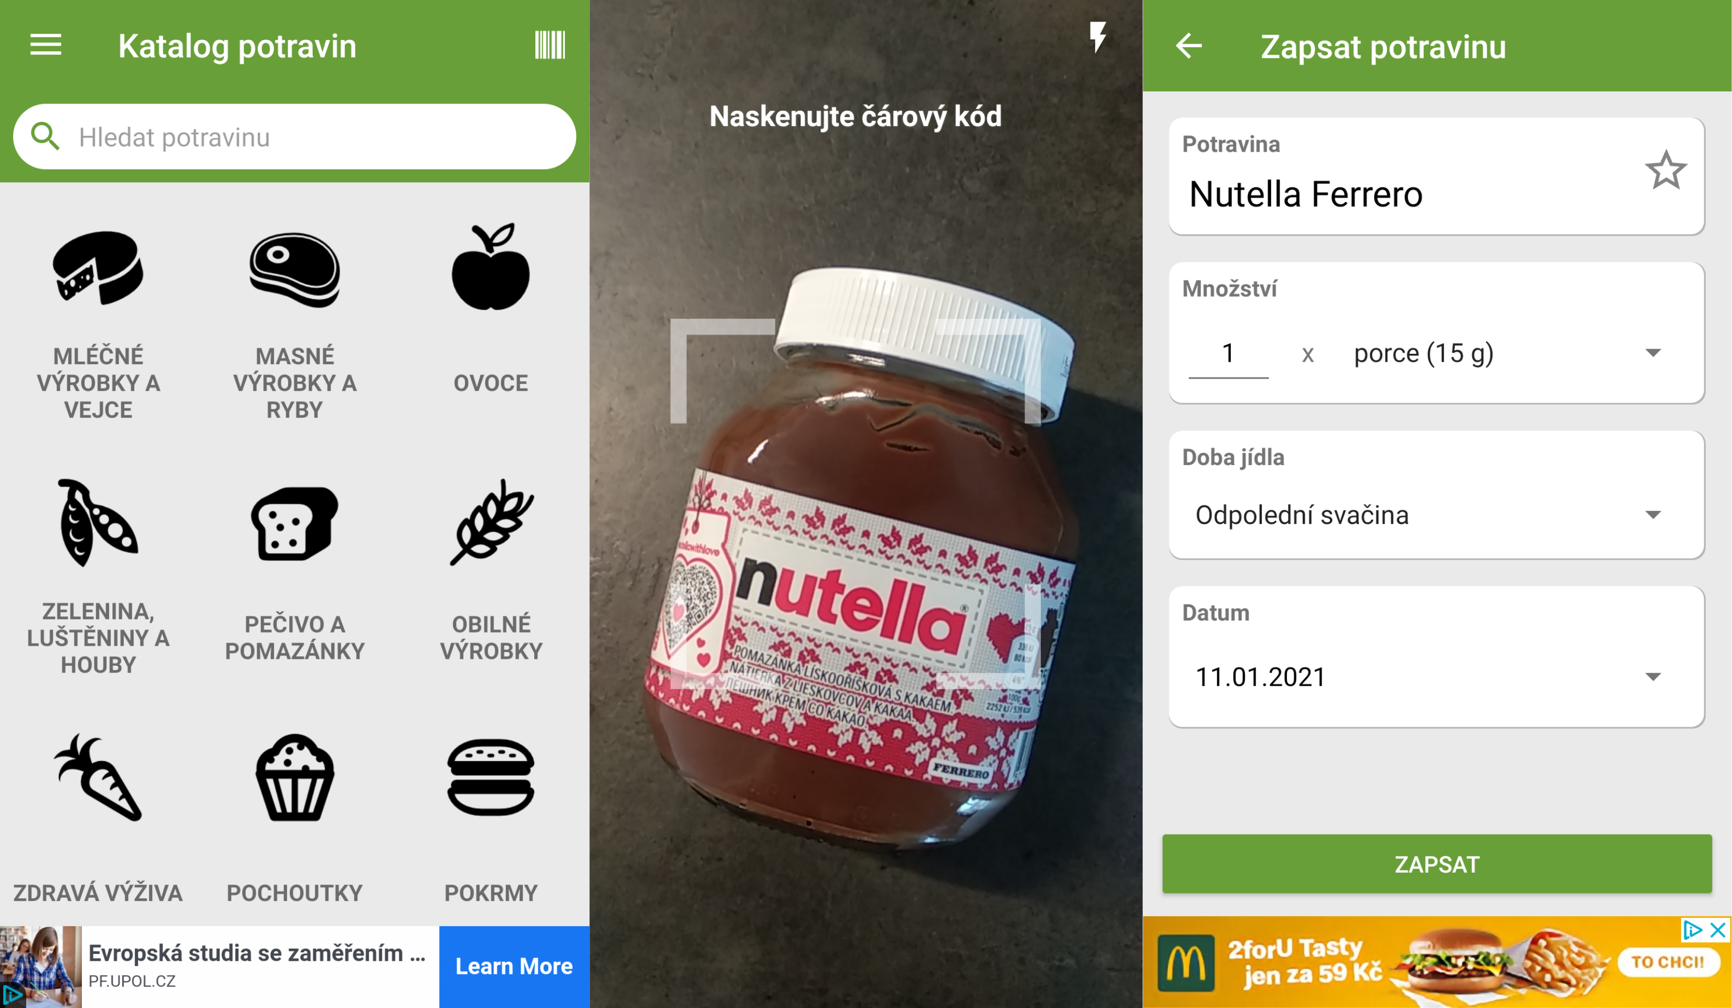
Task: Focus the Hledat potravinu search field
Action: (x=294, y=137)
